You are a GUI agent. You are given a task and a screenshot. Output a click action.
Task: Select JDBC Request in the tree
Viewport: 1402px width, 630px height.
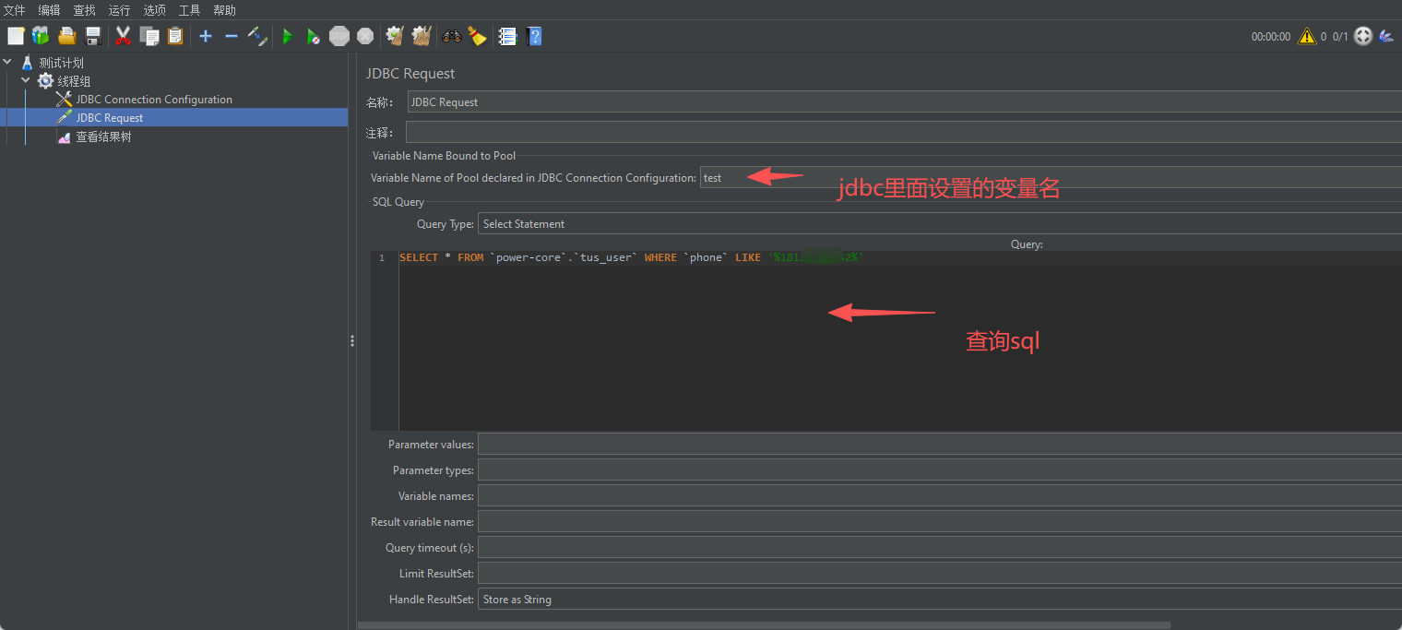(x=110, y=118)
